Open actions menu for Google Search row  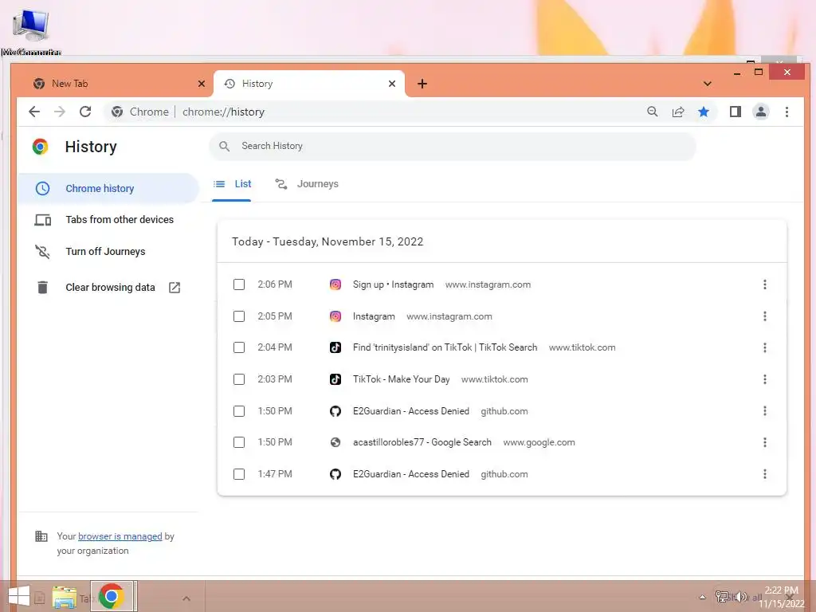click(764, 441)
